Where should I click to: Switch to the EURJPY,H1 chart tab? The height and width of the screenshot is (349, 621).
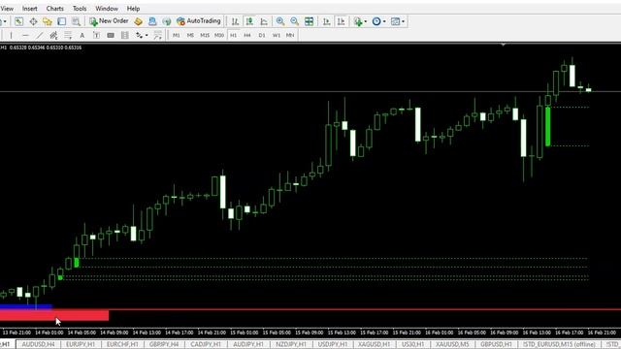pyautogui.click(x=81, y=345)
